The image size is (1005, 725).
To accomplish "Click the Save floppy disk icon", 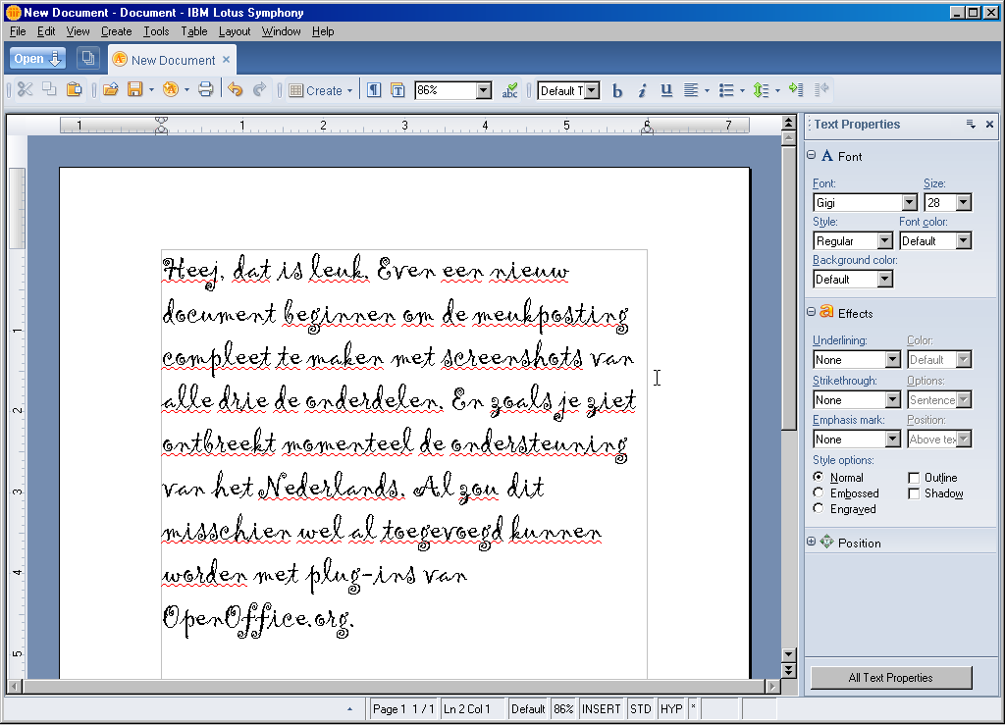I will [134, 89].
